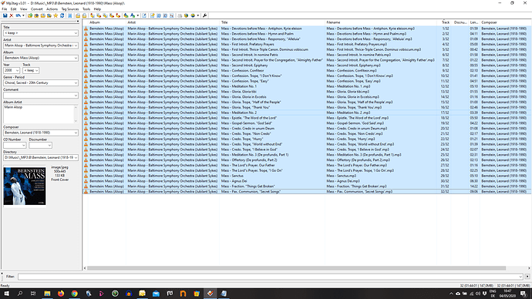Screen dimensions: 532x299
Task: Open the Convert menu
Action: pos(37,9)
